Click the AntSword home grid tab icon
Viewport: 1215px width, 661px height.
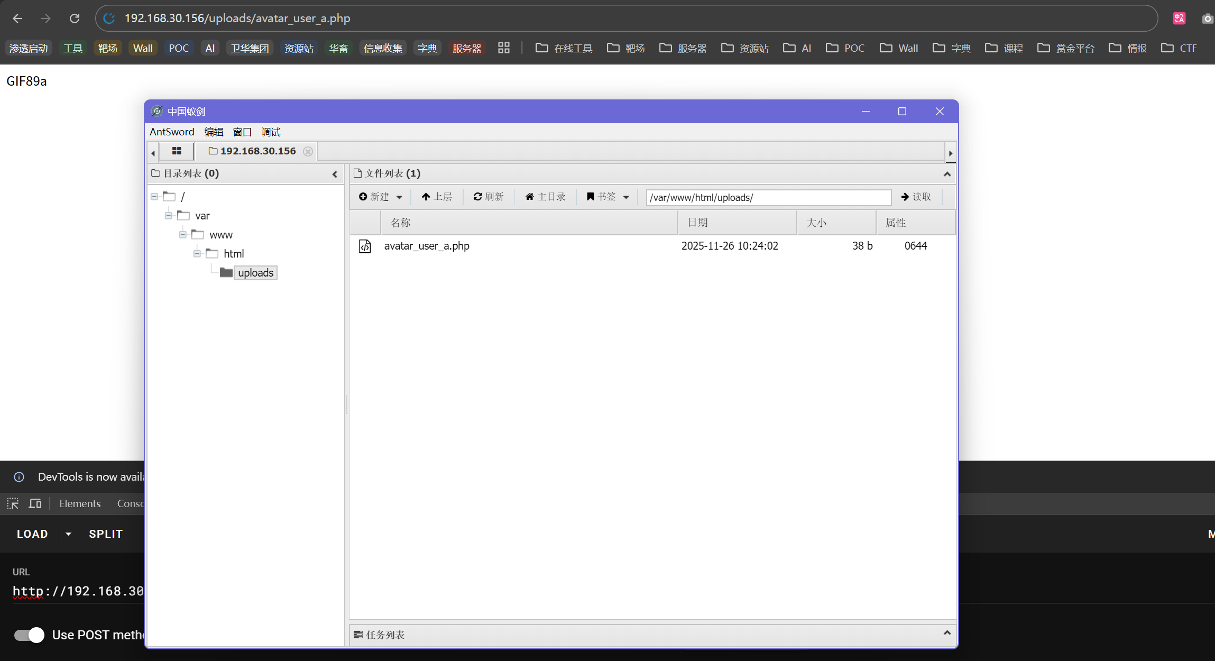tap(177, 151)
